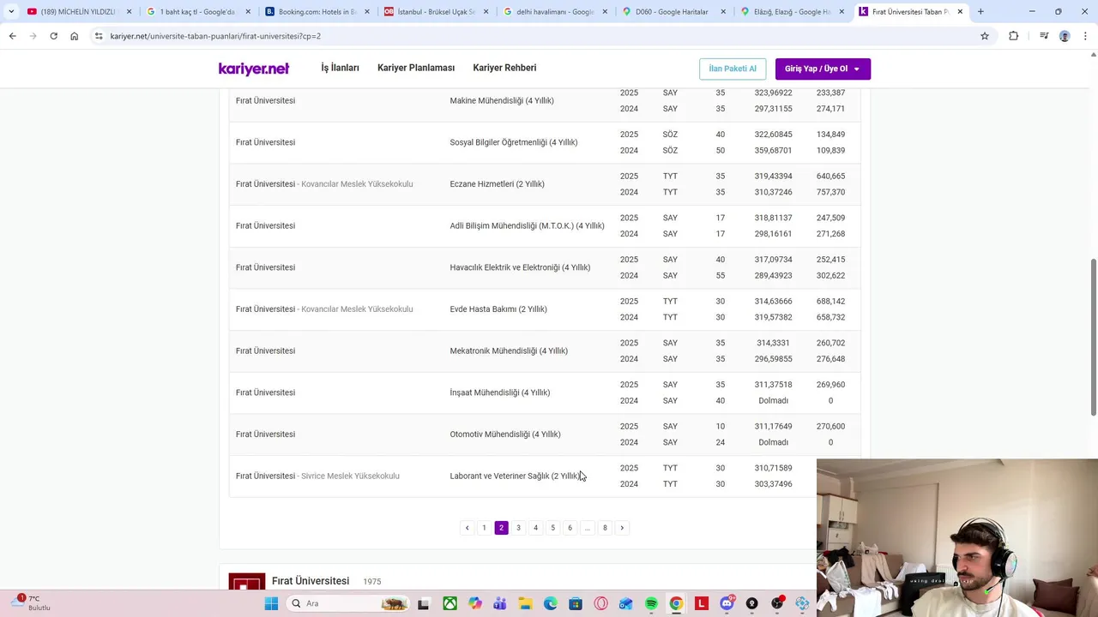Open Outlook from the taskbar
Image resolution: width=1098 pixels, height=617 pixels.
(x=625, y=603)
